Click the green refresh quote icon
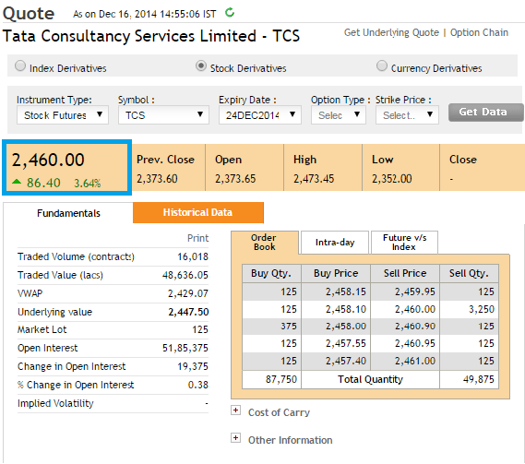 pyautogui.click(x=230, y=13)
